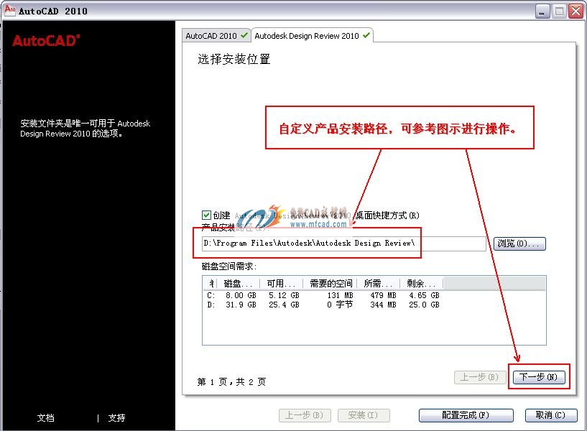Toggle the create desktop shortcut checkbox
This screenshot has height=431, width=587.
pos(206,215)
